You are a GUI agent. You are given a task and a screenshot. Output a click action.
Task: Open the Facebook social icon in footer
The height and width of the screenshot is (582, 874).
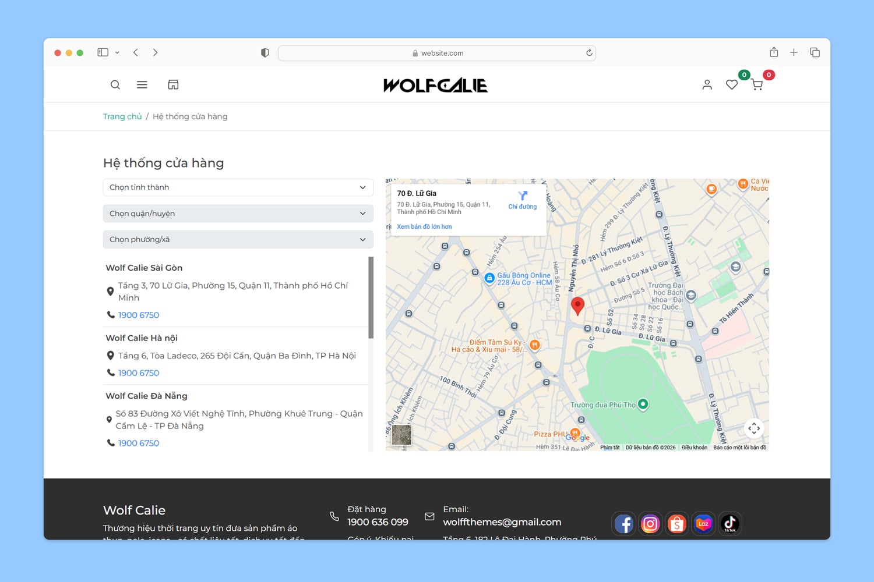(x=623, y=524)
